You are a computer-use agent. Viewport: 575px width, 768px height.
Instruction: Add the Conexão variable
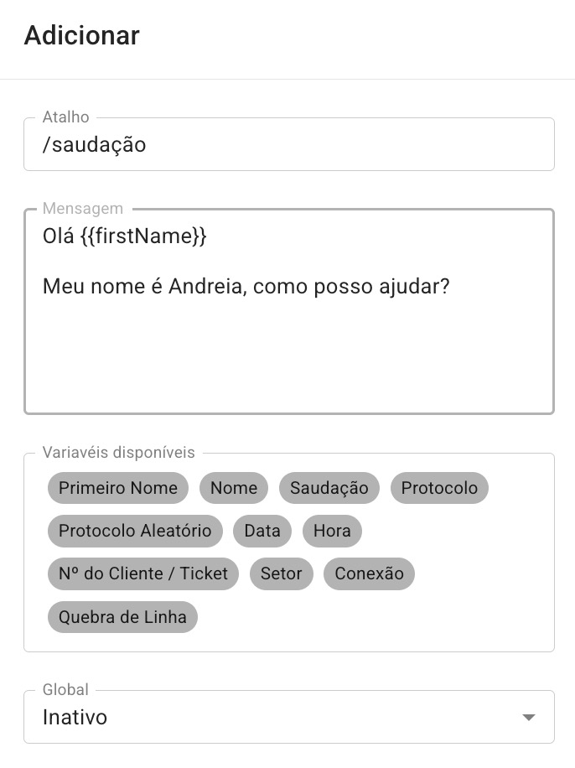[x=370, y=573]
